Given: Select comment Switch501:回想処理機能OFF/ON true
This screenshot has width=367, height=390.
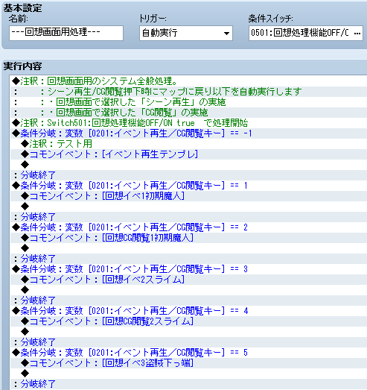Looking at the screenshot, I should [189, 123].
